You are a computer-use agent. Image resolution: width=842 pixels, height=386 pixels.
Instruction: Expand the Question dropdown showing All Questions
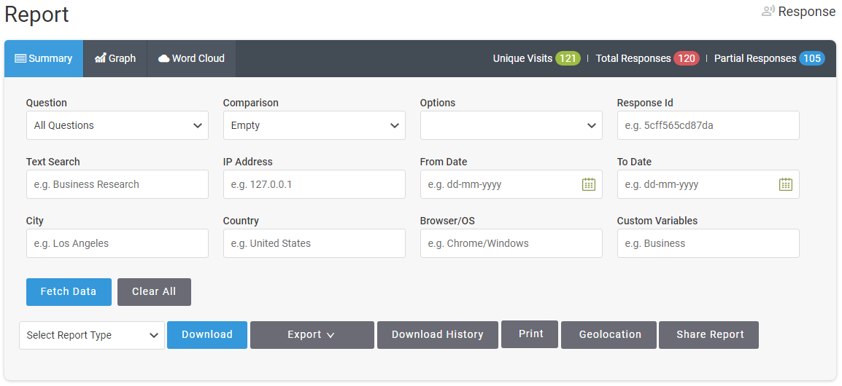(x=117, y=125)
